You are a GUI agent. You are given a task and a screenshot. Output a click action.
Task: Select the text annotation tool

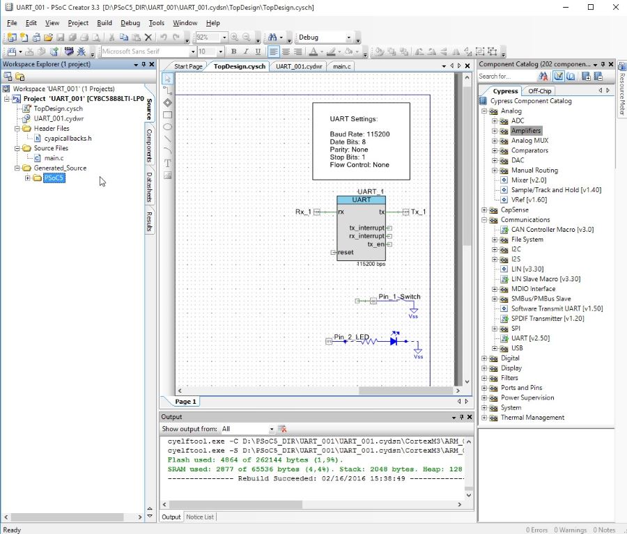click(x=167, y=163)
